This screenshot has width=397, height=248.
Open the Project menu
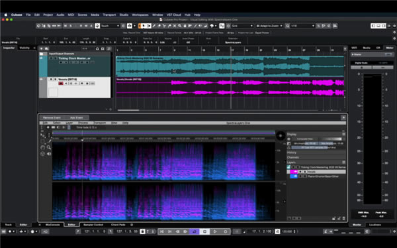pos(48,15)
